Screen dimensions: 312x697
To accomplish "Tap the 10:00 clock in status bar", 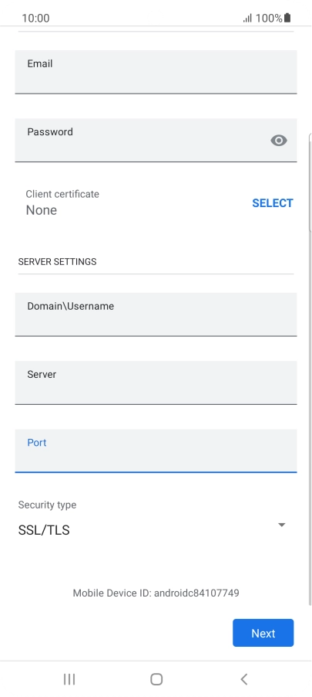I will pos(35,19).
